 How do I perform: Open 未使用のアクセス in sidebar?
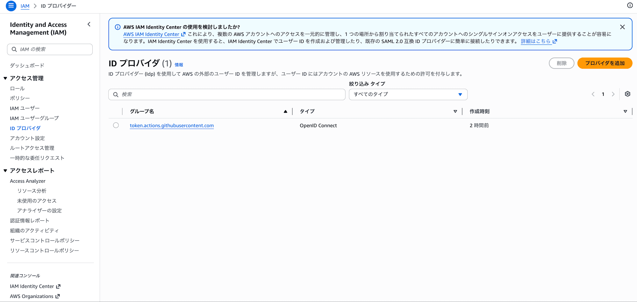pyautogui.click(x=37, y=201)
